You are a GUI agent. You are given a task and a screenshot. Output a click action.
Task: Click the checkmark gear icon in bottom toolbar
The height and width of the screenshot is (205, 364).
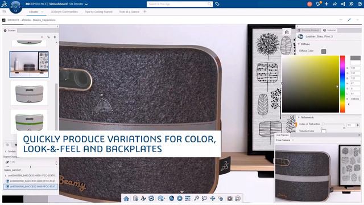pyautogui.click(x=151, y=199)
